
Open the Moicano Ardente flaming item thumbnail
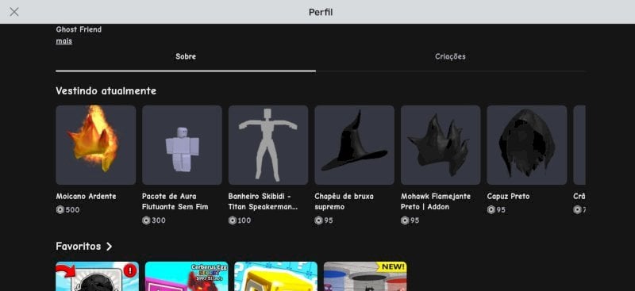pos(95,145)
